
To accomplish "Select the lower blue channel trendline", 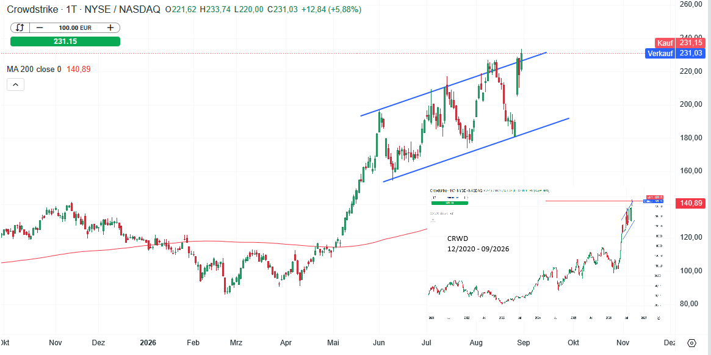I will click(x=476, y=150).
